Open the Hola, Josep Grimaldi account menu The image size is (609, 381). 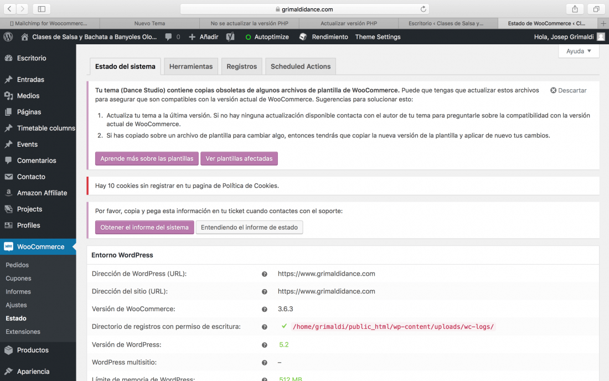[x=569, y=37]
